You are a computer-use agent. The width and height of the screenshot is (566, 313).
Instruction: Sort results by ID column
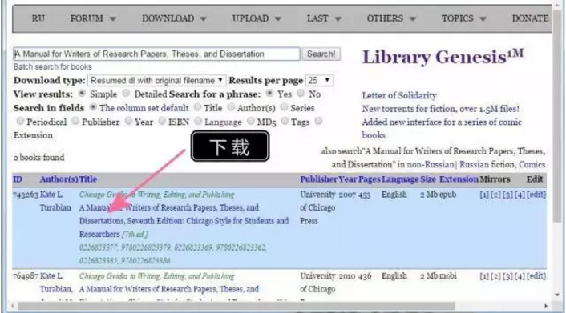(18, 179)
